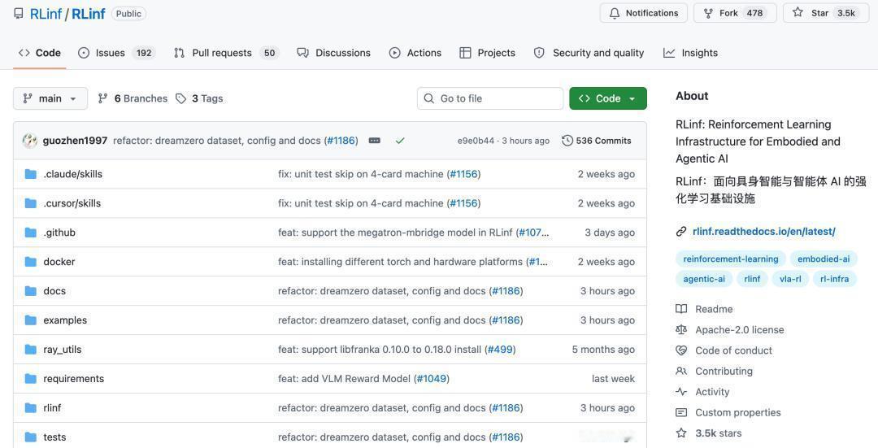Screen dimensions: 878x448
Task: Open torch hardware platforms commit message
Action: tap(400, 262)
